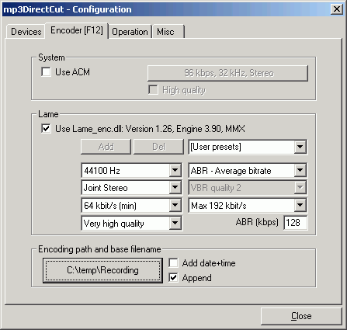This screenshot has height=330, width=347.
Task: Enable the Use ACM checkbox
Action: point(46,71)
